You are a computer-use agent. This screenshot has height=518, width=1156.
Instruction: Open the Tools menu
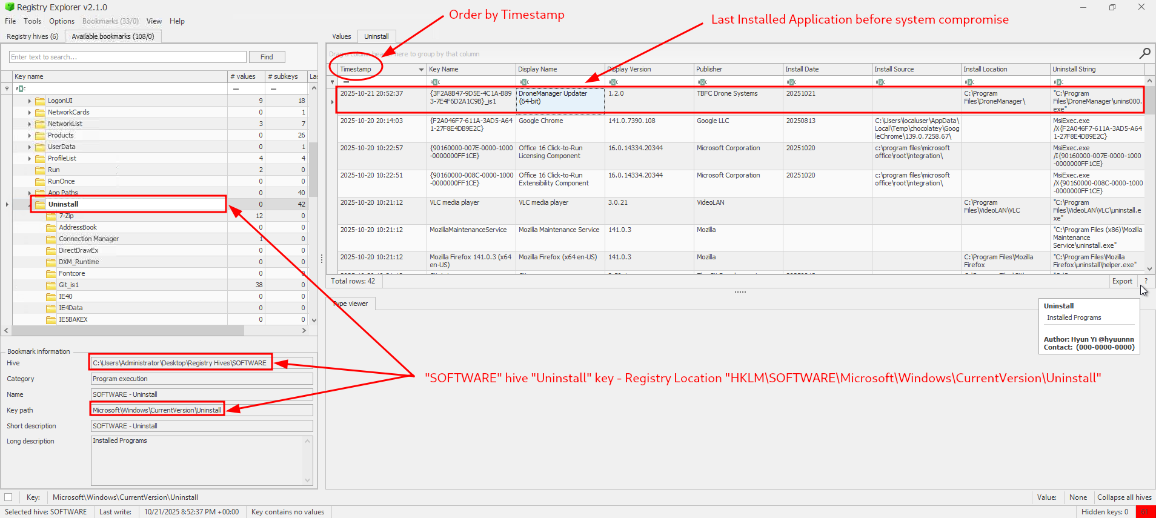33,21
